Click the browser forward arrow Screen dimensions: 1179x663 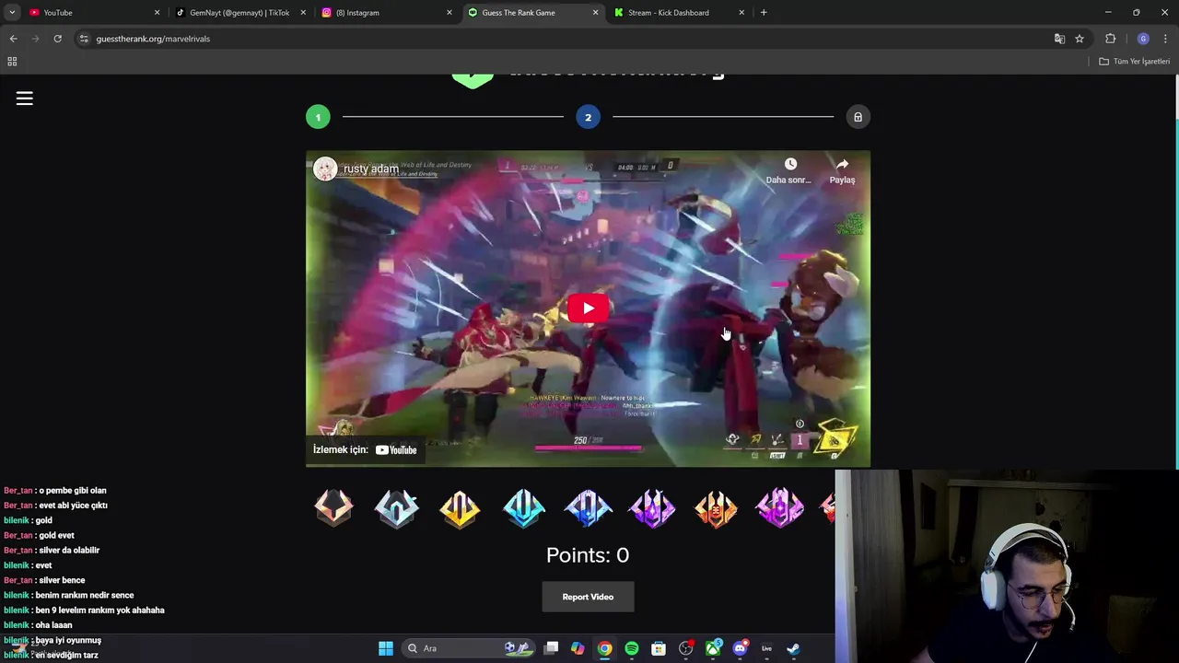coord(35,39)
